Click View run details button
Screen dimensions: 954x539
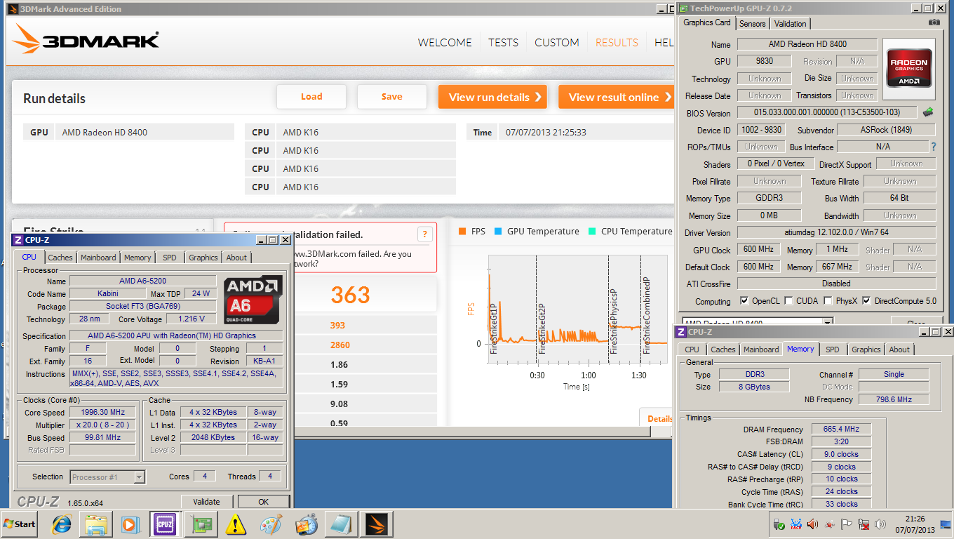[x=492, y=97]
